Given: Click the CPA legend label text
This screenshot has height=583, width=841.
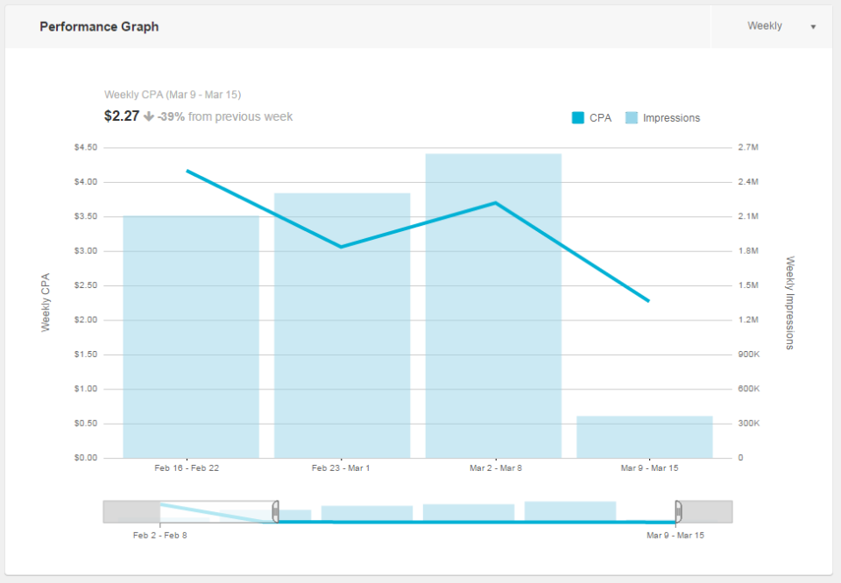Looking at the screenshot, I should point(599,117).
